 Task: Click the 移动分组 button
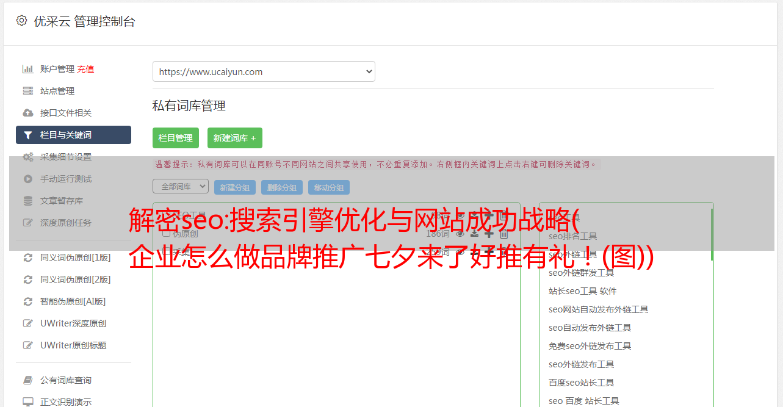click(x=329, y=187)
